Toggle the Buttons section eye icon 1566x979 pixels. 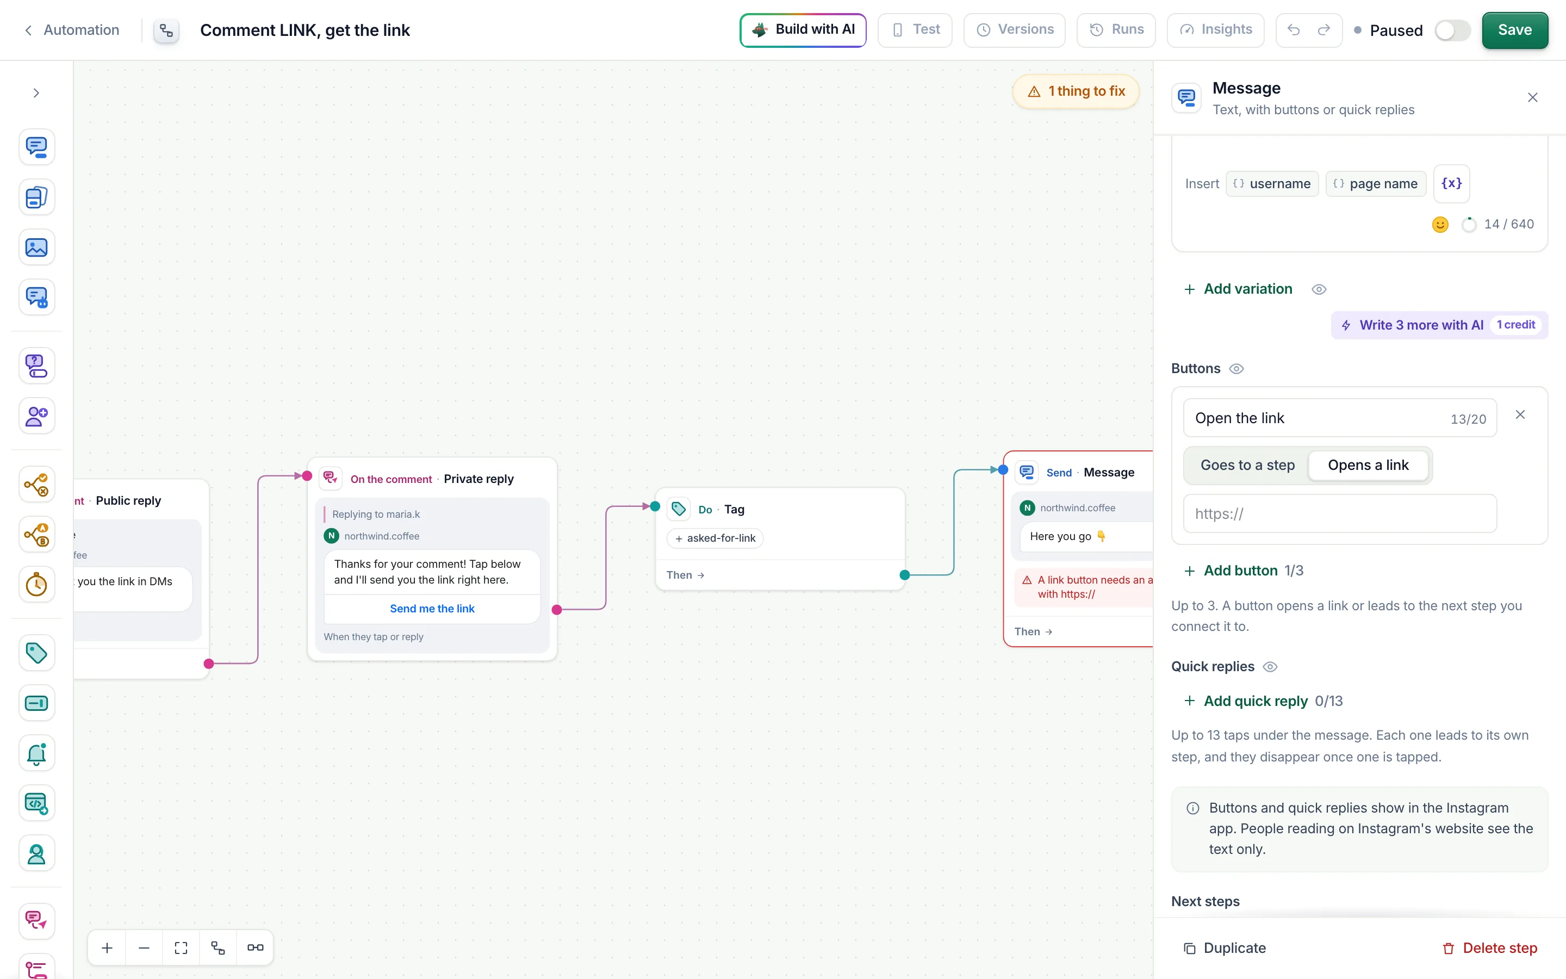click(1236, 369)
